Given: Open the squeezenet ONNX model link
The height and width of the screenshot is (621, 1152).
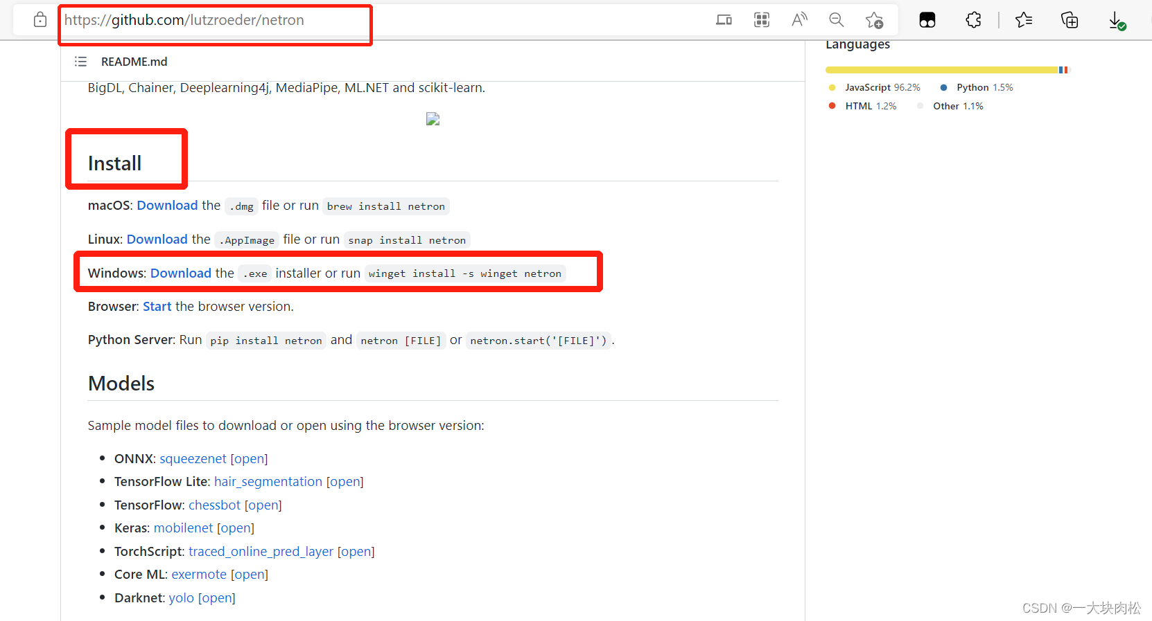Looking at the screenshot, I should 193,459.
